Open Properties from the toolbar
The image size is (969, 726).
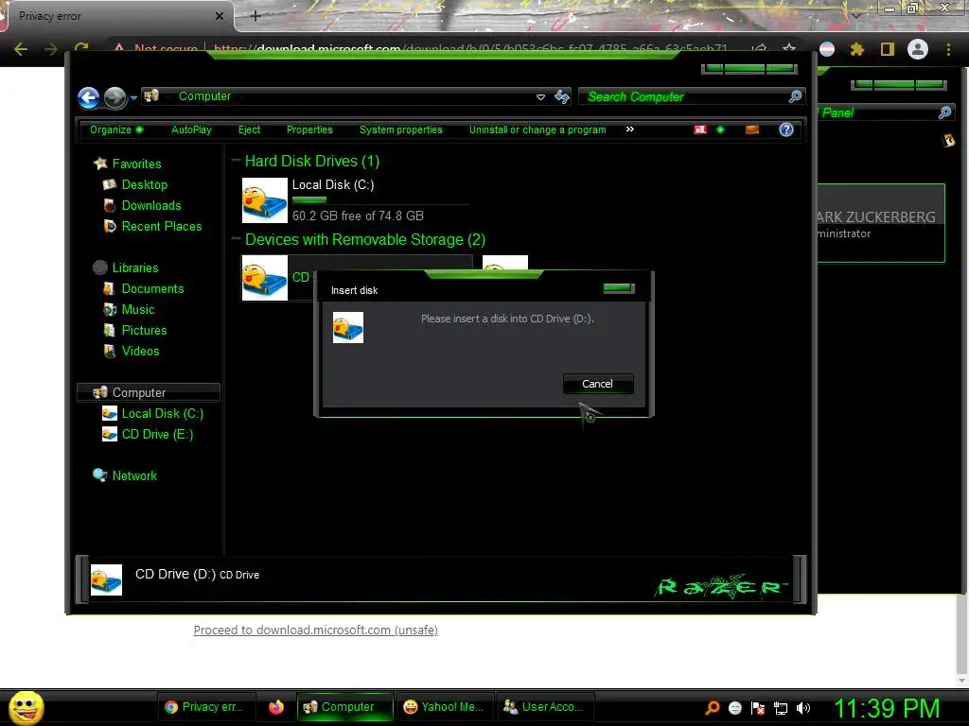[309, 130]
